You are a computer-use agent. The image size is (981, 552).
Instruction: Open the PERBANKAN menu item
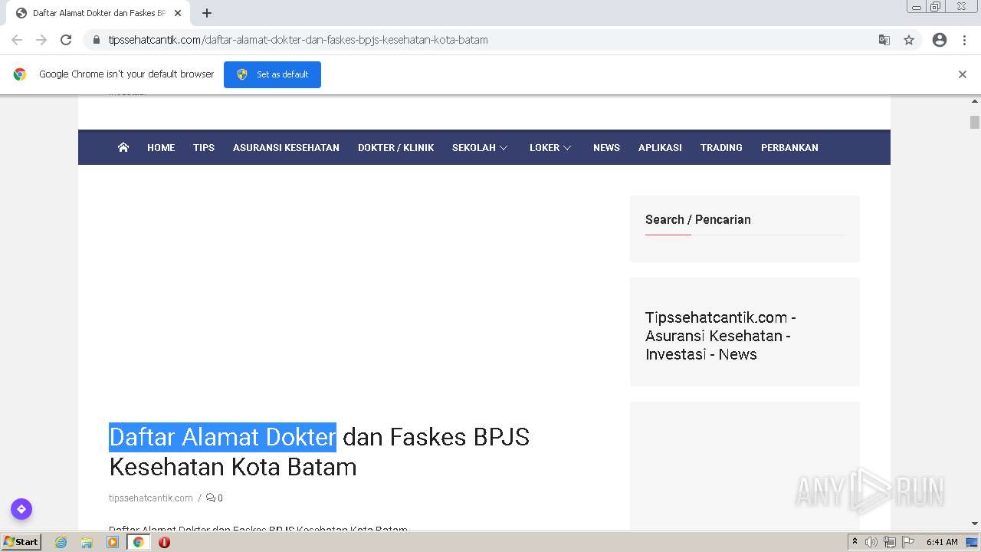[789, 147]
